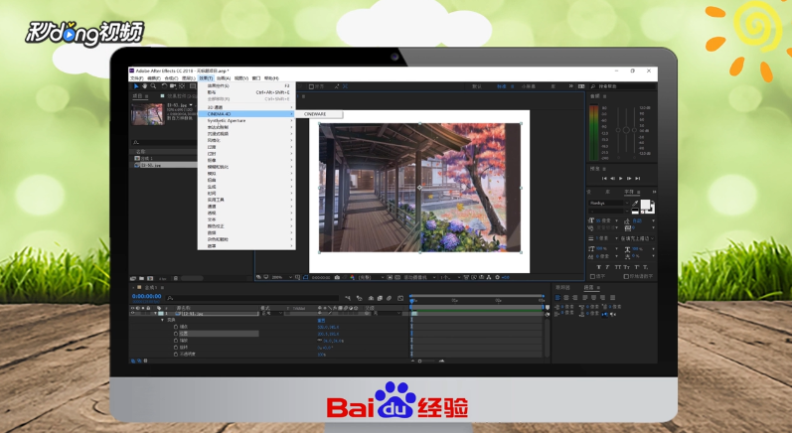This screenshot has height=433, width=792.
Task: Click the Superscript icon in the Character panel
Action: [636, 267]
